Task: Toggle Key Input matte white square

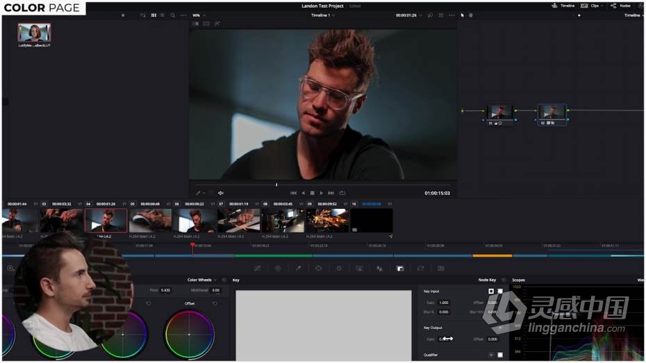Action: 500,292
